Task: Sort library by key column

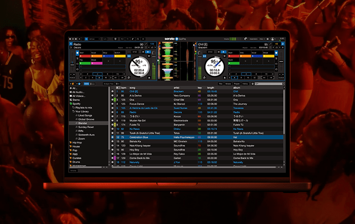Action: [199, 88]
